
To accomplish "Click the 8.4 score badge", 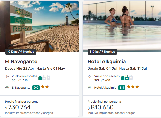I will pos(122,88).
